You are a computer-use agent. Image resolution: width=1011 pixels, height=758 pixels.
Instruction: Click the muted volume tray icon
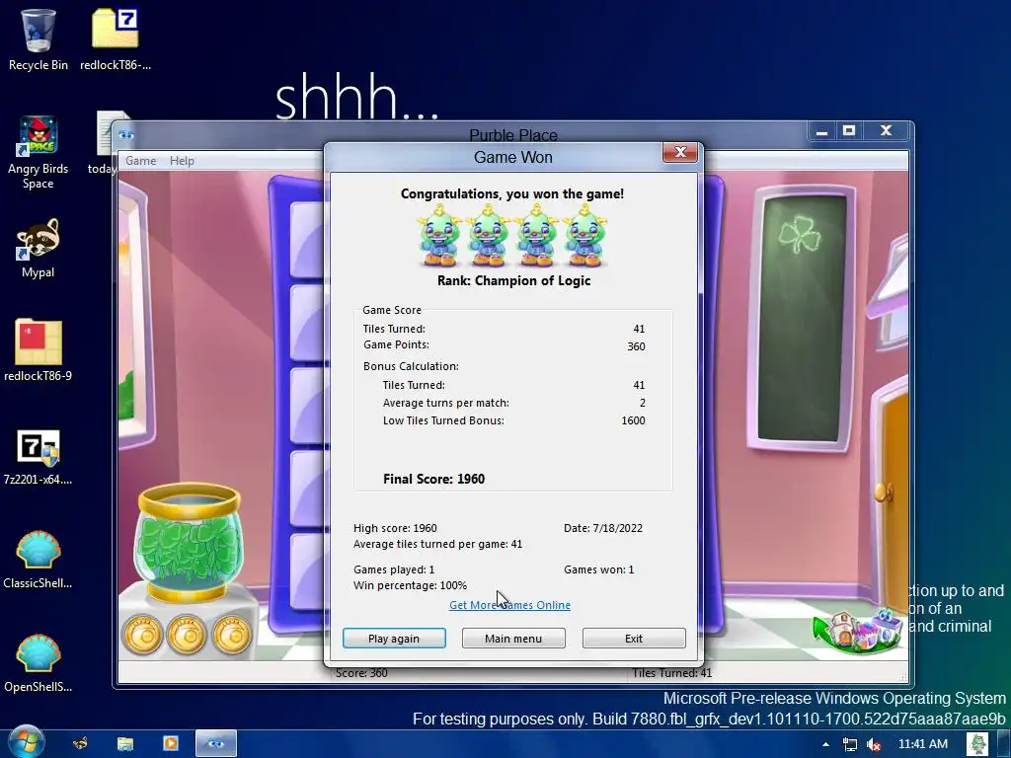click(x=874, y=744)
